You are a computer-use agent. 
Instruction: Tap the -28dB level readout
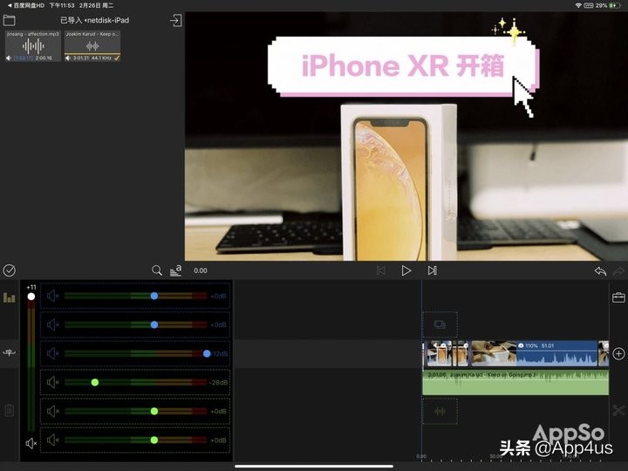tap(219, 383)
